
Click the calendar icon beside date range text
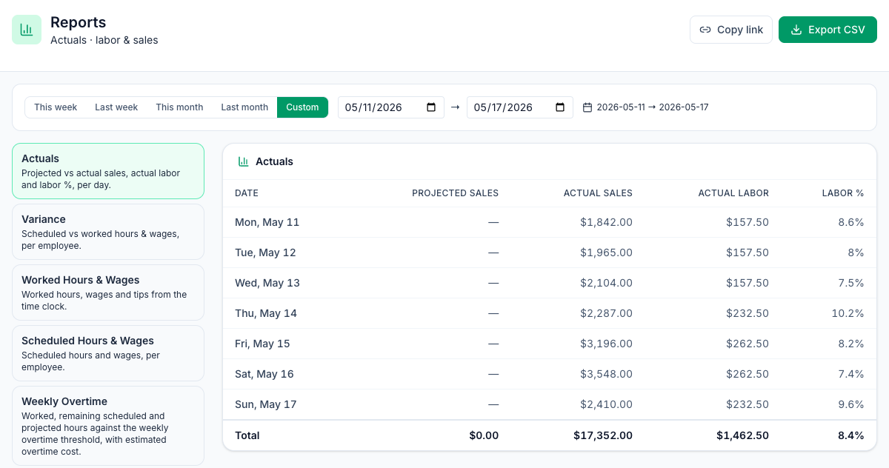coord(587,107)
